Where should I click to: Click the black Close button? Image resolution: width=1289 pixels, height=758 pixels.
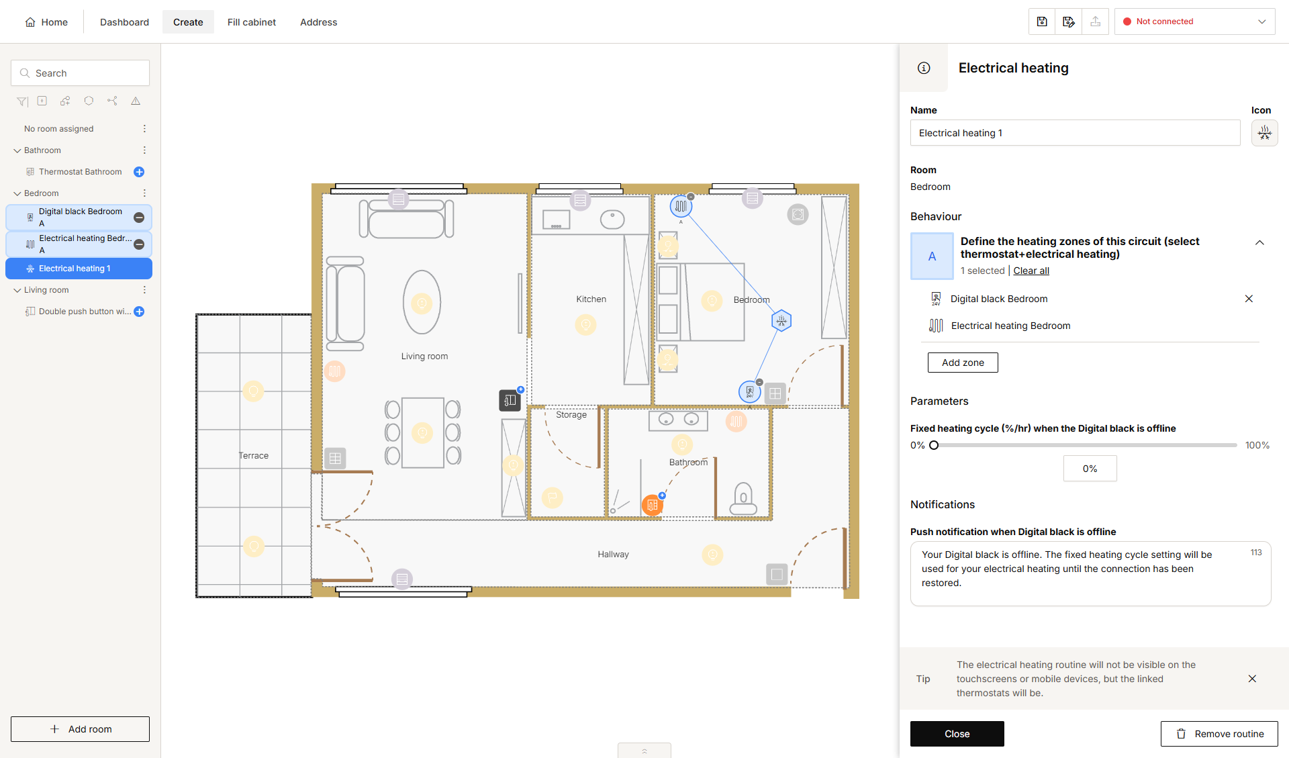957,734
